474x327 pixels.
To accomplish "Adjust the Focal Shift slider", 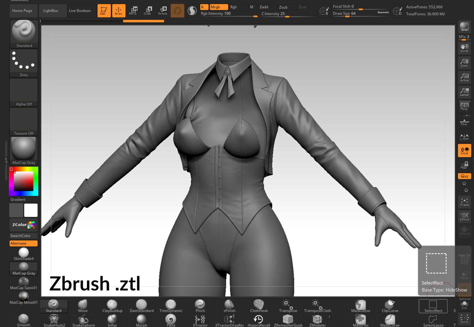I will [x=361, y=7].
